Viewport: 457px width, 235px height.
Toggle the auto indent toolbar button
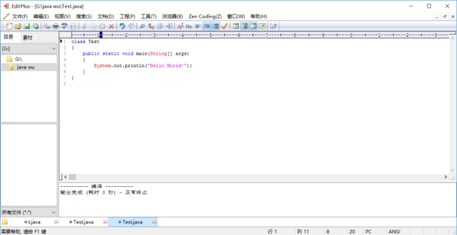[207, 26]
